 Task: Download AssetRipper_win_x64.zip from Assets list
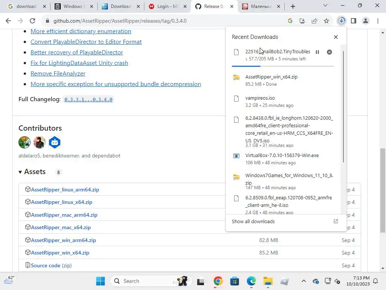click(60, 253)
